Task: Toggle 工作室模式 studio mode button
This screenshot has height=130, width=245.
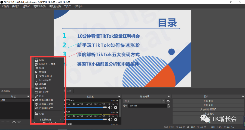Action: point(208,114)
